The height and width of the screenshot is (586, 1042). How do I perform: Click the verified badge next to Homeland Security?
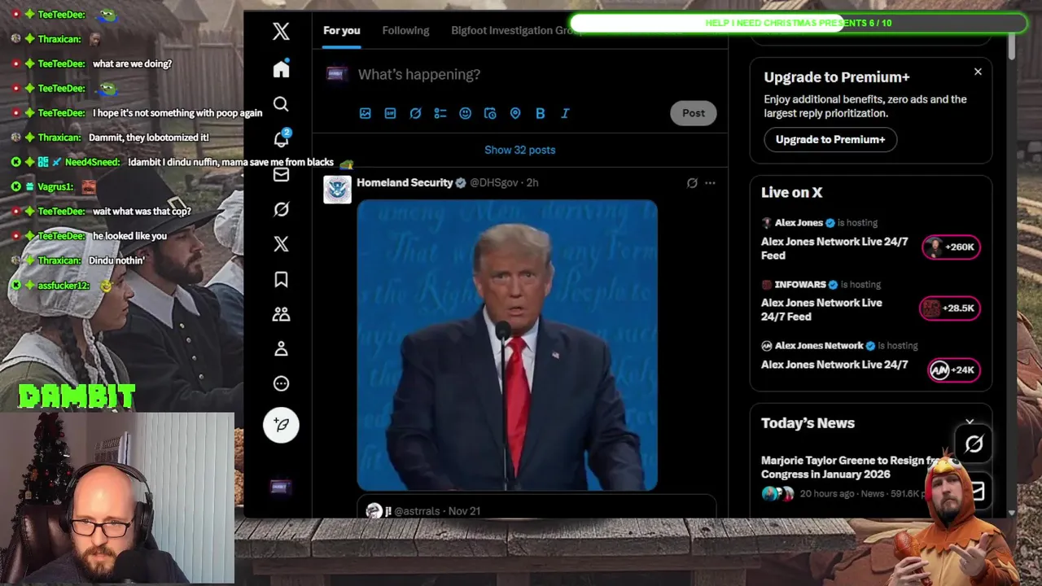pyautogui.click(x=461, y=183)
